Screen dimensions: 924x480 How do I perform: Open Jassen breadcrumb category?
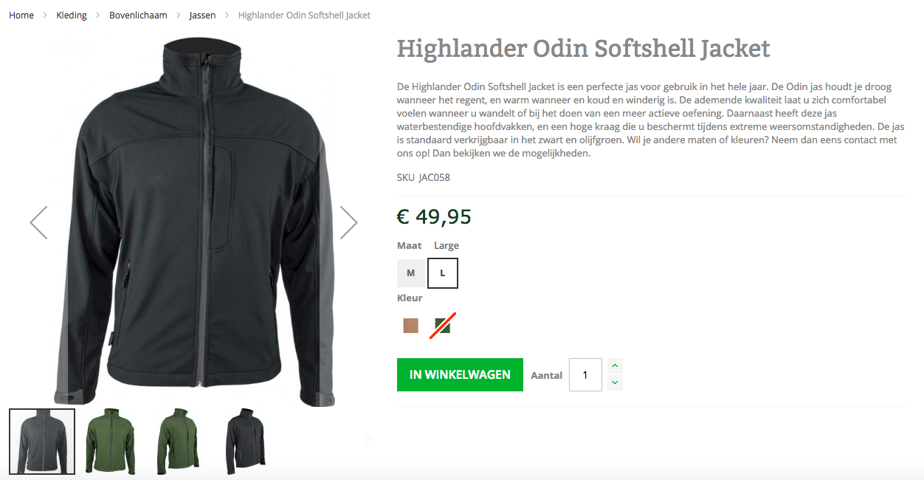[x=202, y=15]
